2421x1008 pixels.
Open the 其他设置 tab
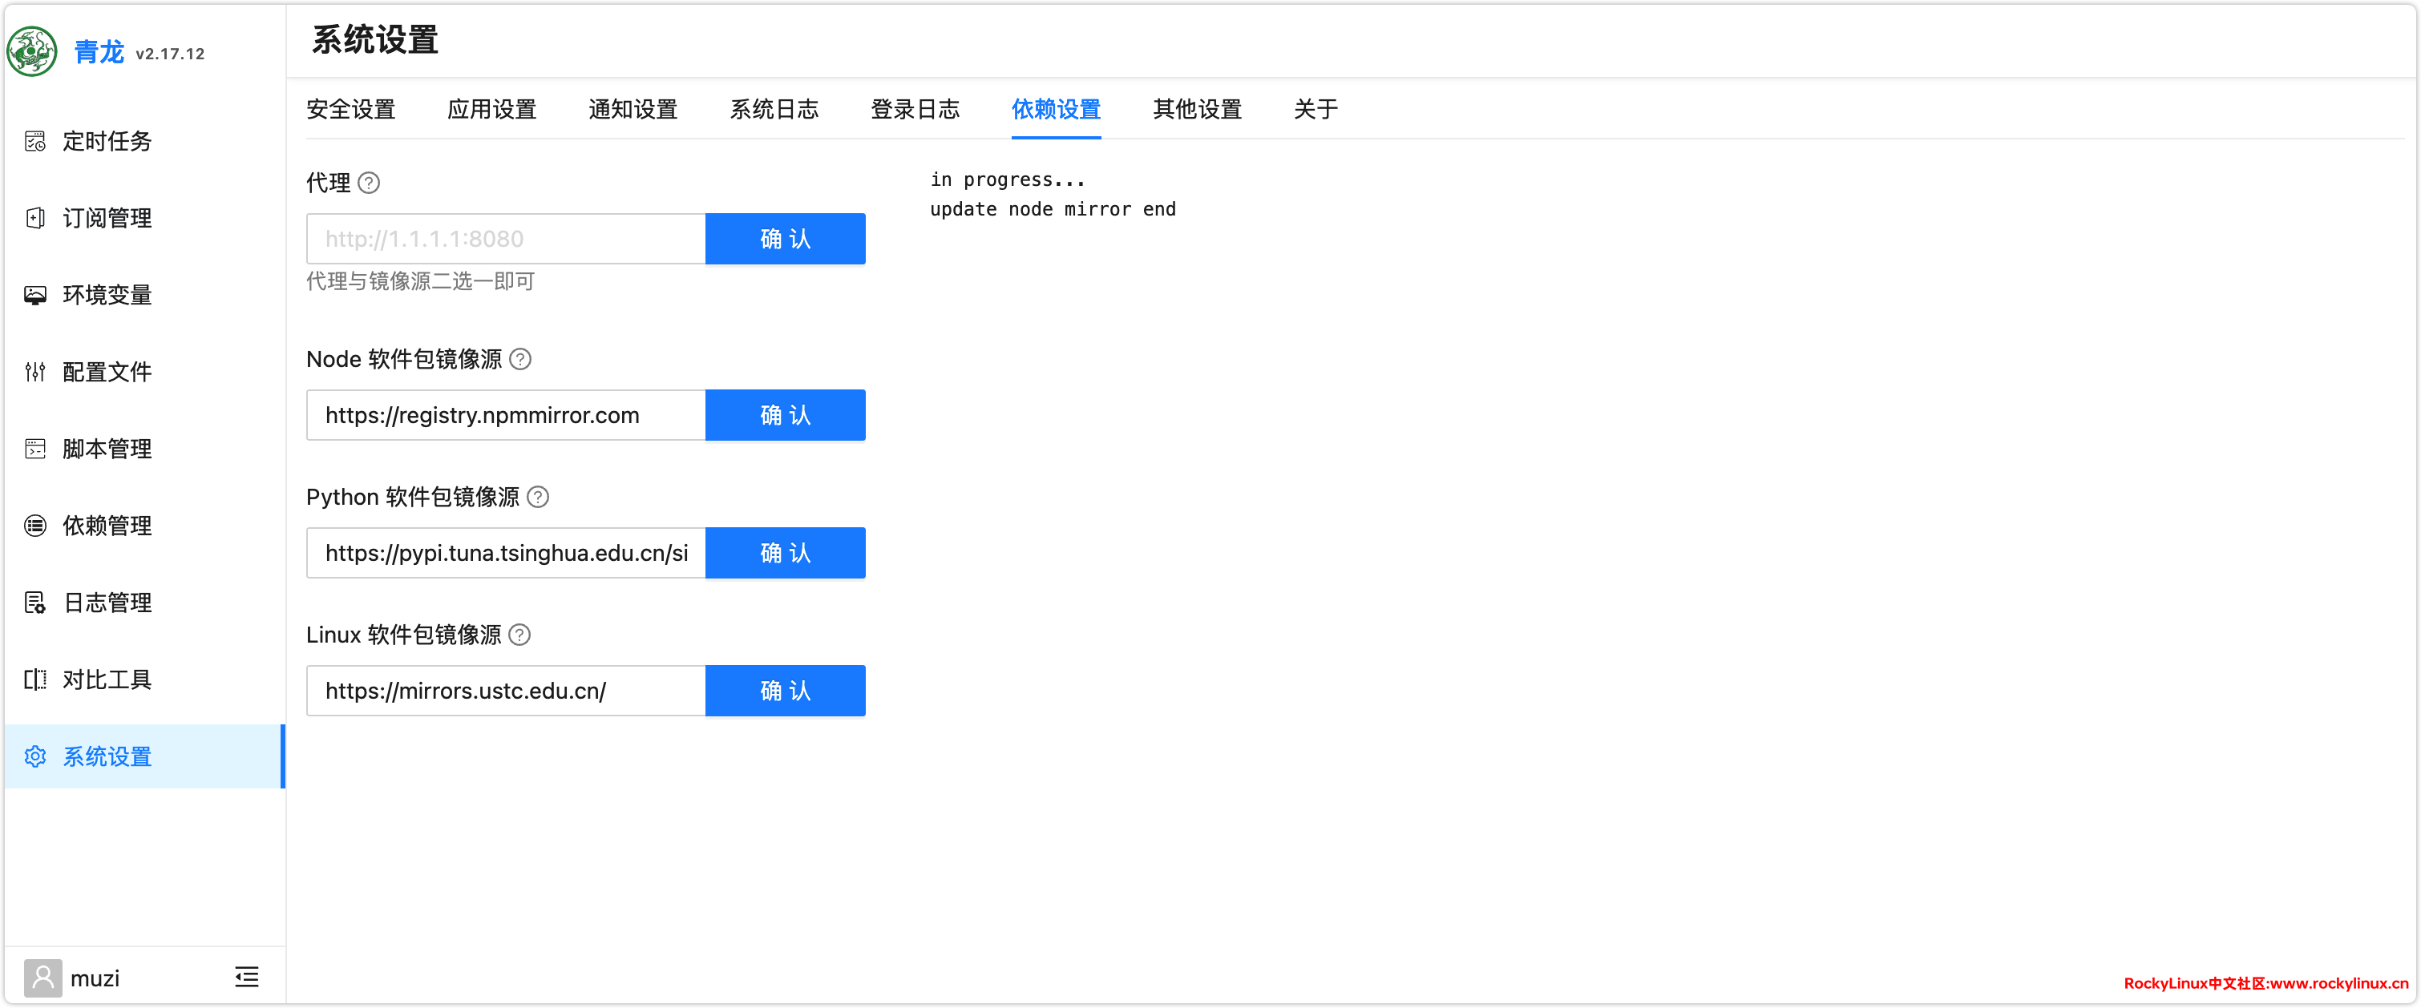[x=1196, y=110]
